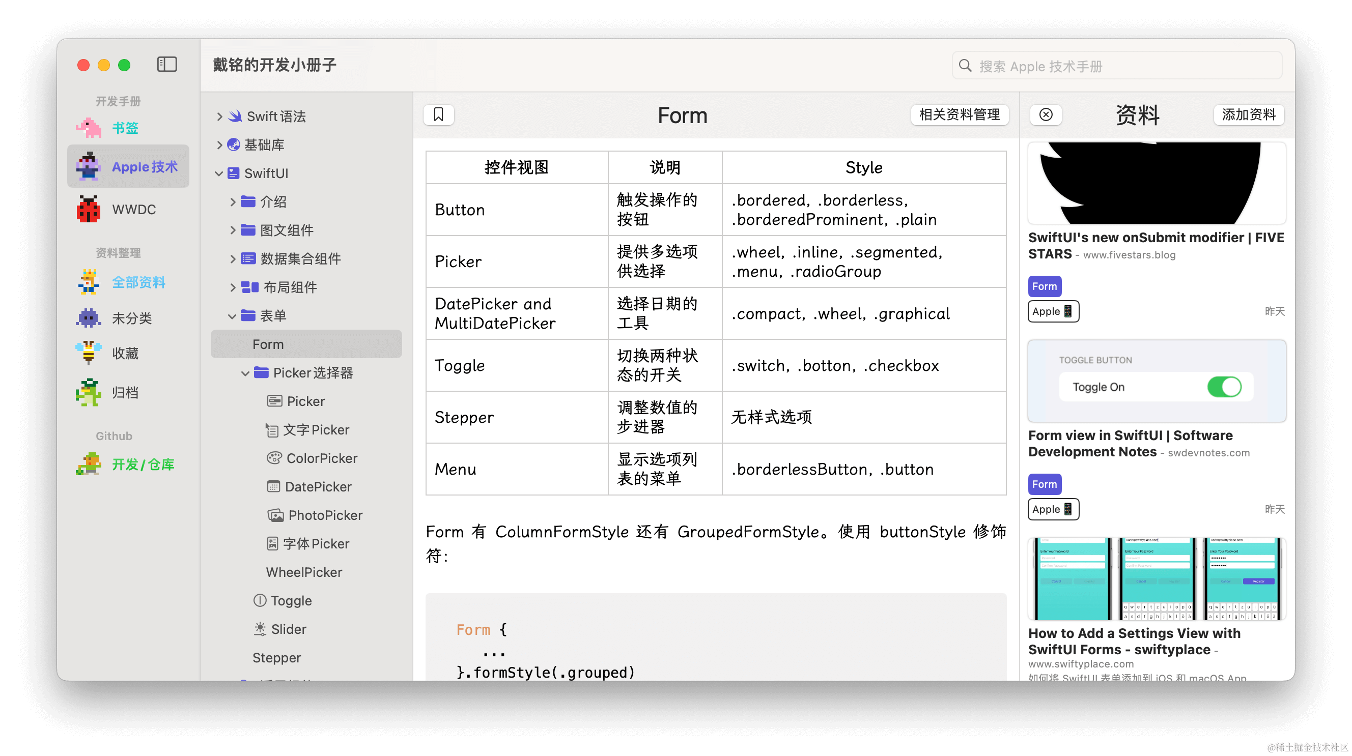Expand the Swift 语法 section
This screenshot has height=756, width=1352.
(219, 117)
